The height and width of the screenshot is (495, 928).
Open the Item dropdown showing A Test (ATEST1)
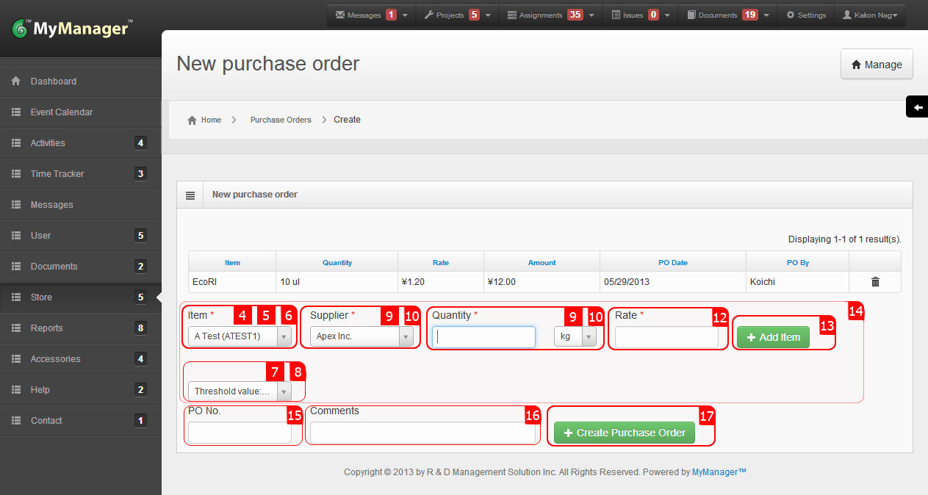(x=284, y=336)
